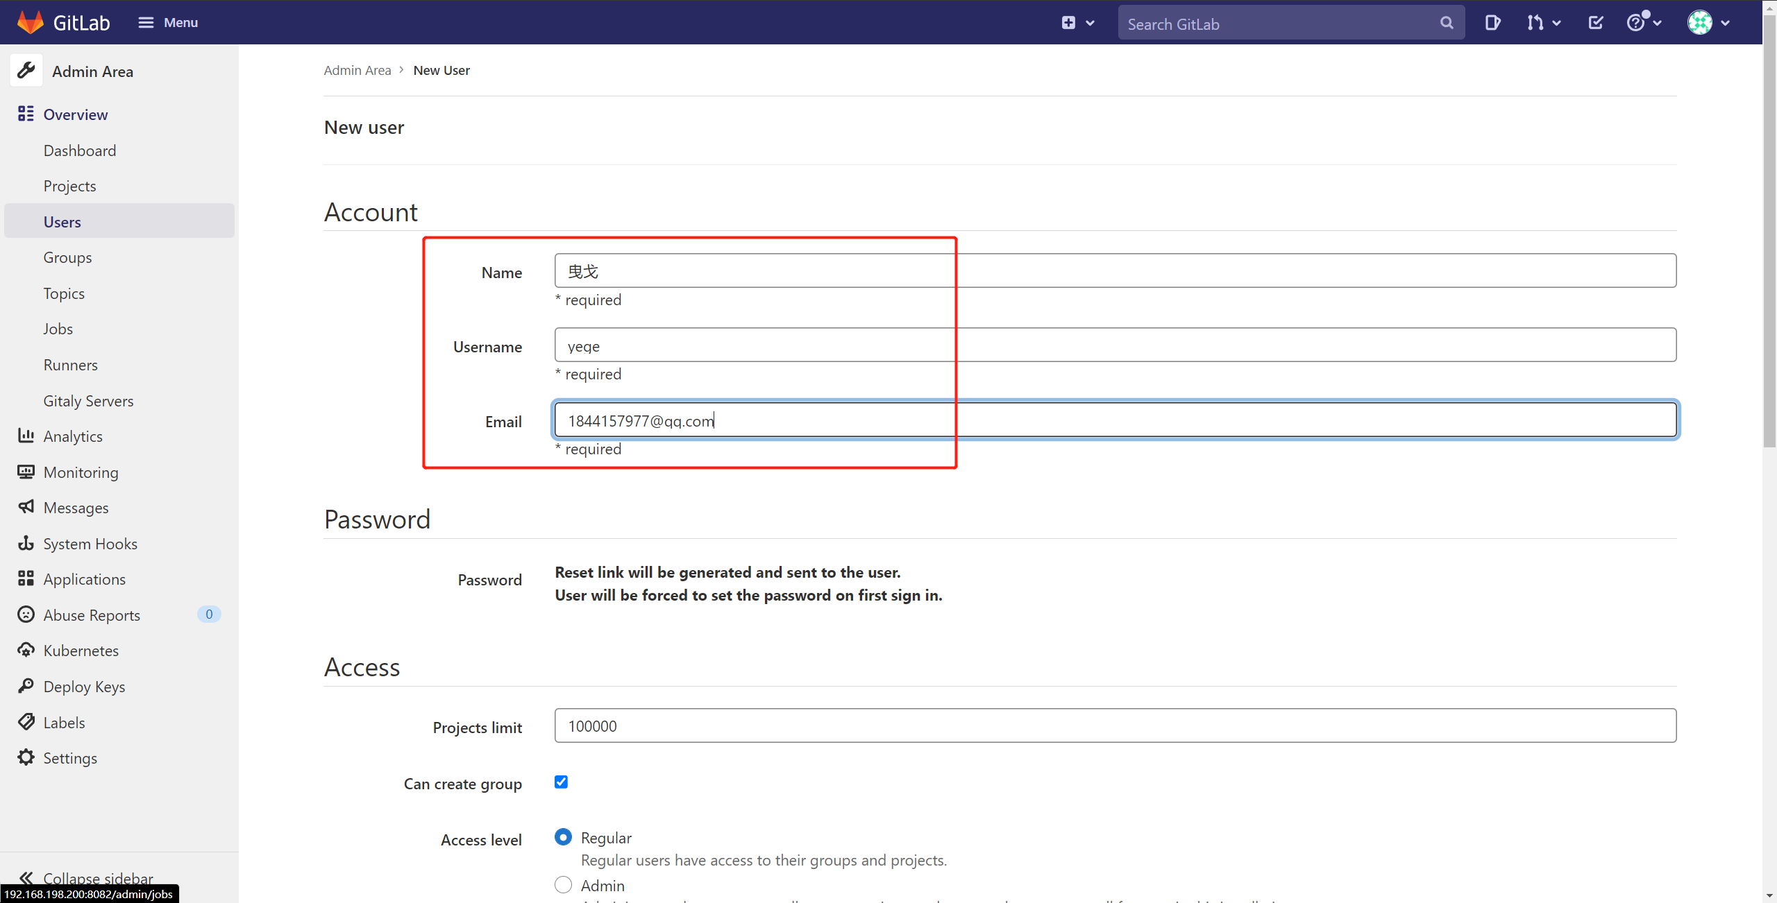Image resolution: width=1777 pixels, height=903 pixels.
Task: Select Admin access level
Action: pyautogui.click(x=563, y=885)
